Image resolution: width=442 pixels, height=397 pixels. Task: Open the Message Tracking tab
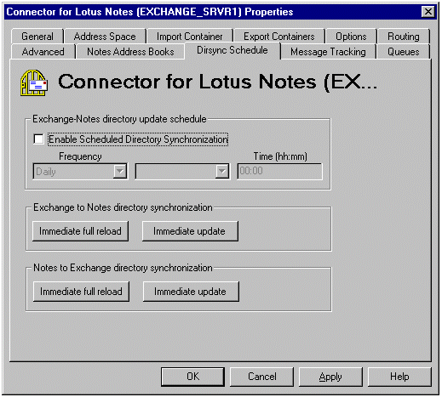coord(328,52)
